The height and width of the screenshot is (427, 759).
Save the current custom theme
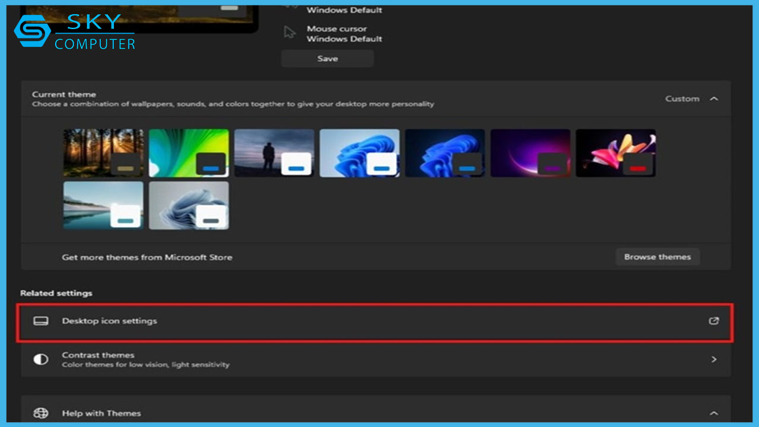[x=327, y=59]
